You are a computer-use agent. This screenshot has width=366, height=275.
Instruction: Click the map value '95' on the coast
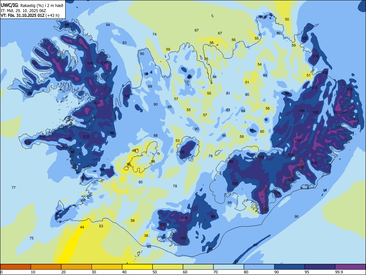pos(210,249)
